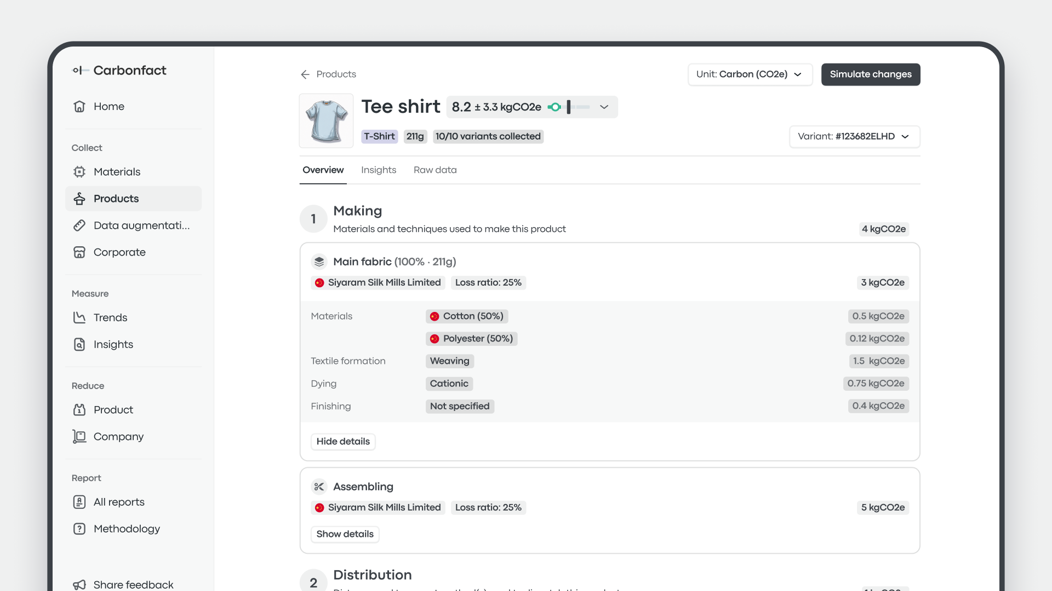Open the Unit: Carbon (CO2e) dropdown

click(x=750, y=74)
